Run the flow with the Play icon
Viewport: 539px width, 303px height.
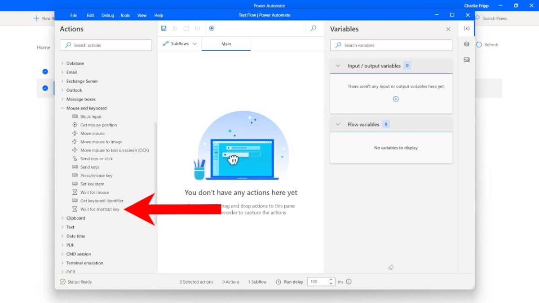[175, 28]
